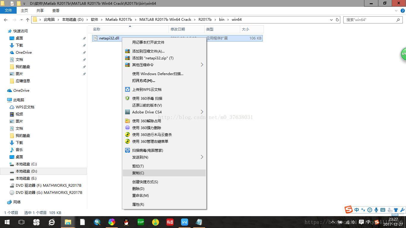Expand the Adobe Drive CS4 submenu arrow
This screenshot has height=228, width=406.
click(202, 112)
